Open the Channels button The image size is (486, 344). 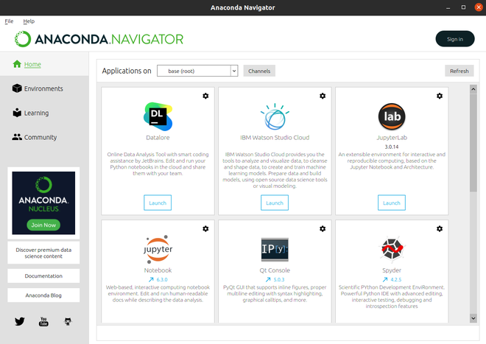[259, 71]
